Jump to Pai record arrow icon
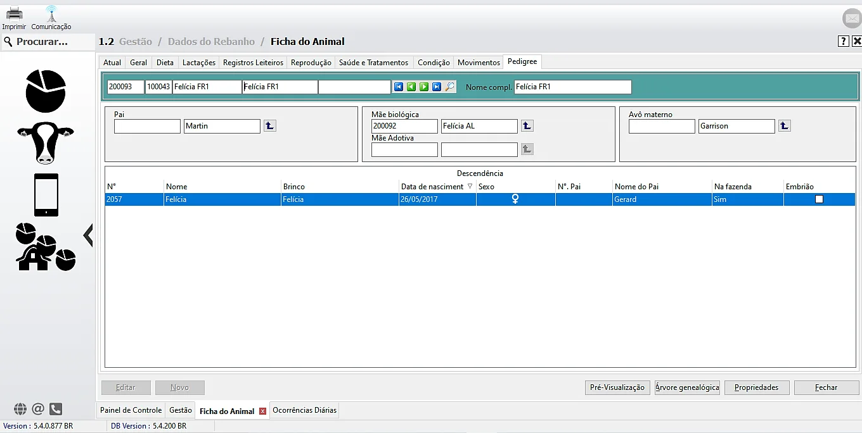This screenshot has height=433, width=862. tap(270, 126)
